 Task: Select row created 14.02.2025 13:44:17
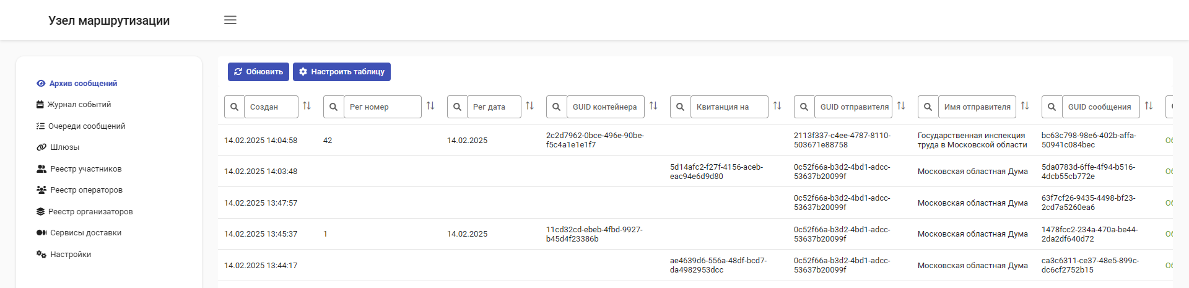695,265
